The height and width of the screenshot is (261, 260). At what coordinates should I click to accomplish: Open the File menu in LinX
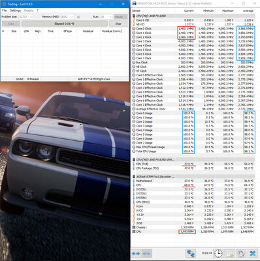(5, 10)
